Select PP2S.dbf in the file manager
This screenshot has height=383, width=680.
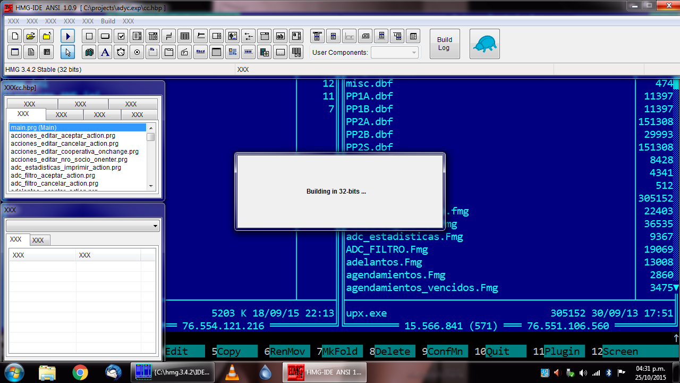pos(369,147)
